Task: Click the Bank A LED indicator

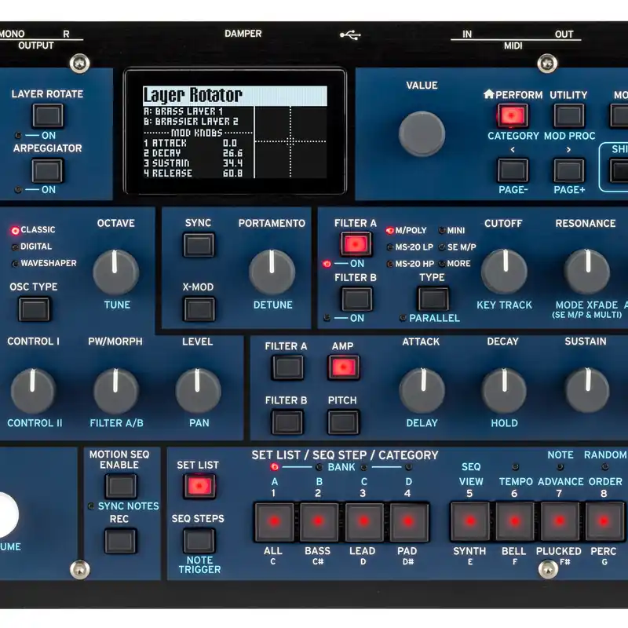Action: coord(274,467)
